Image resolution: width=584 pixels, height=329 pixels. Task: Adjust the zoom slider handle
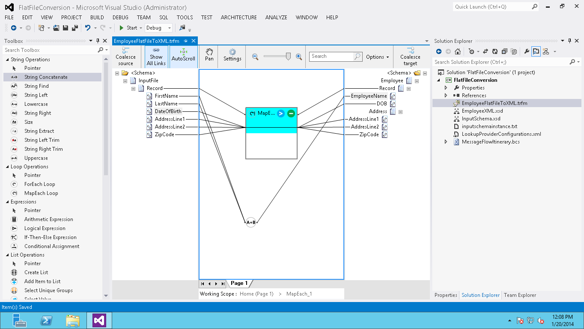[288, 57]
